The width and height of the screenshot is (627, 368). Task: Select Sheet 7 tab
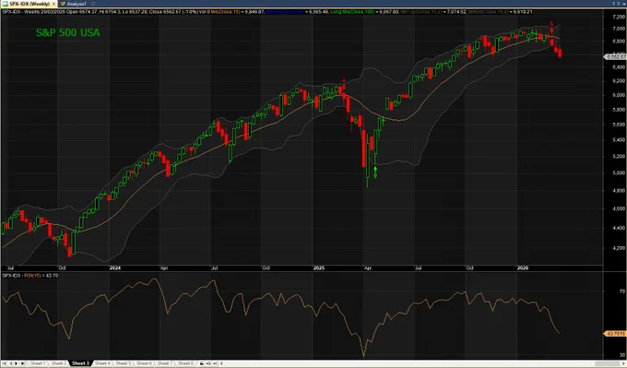(x=164, y=363)
